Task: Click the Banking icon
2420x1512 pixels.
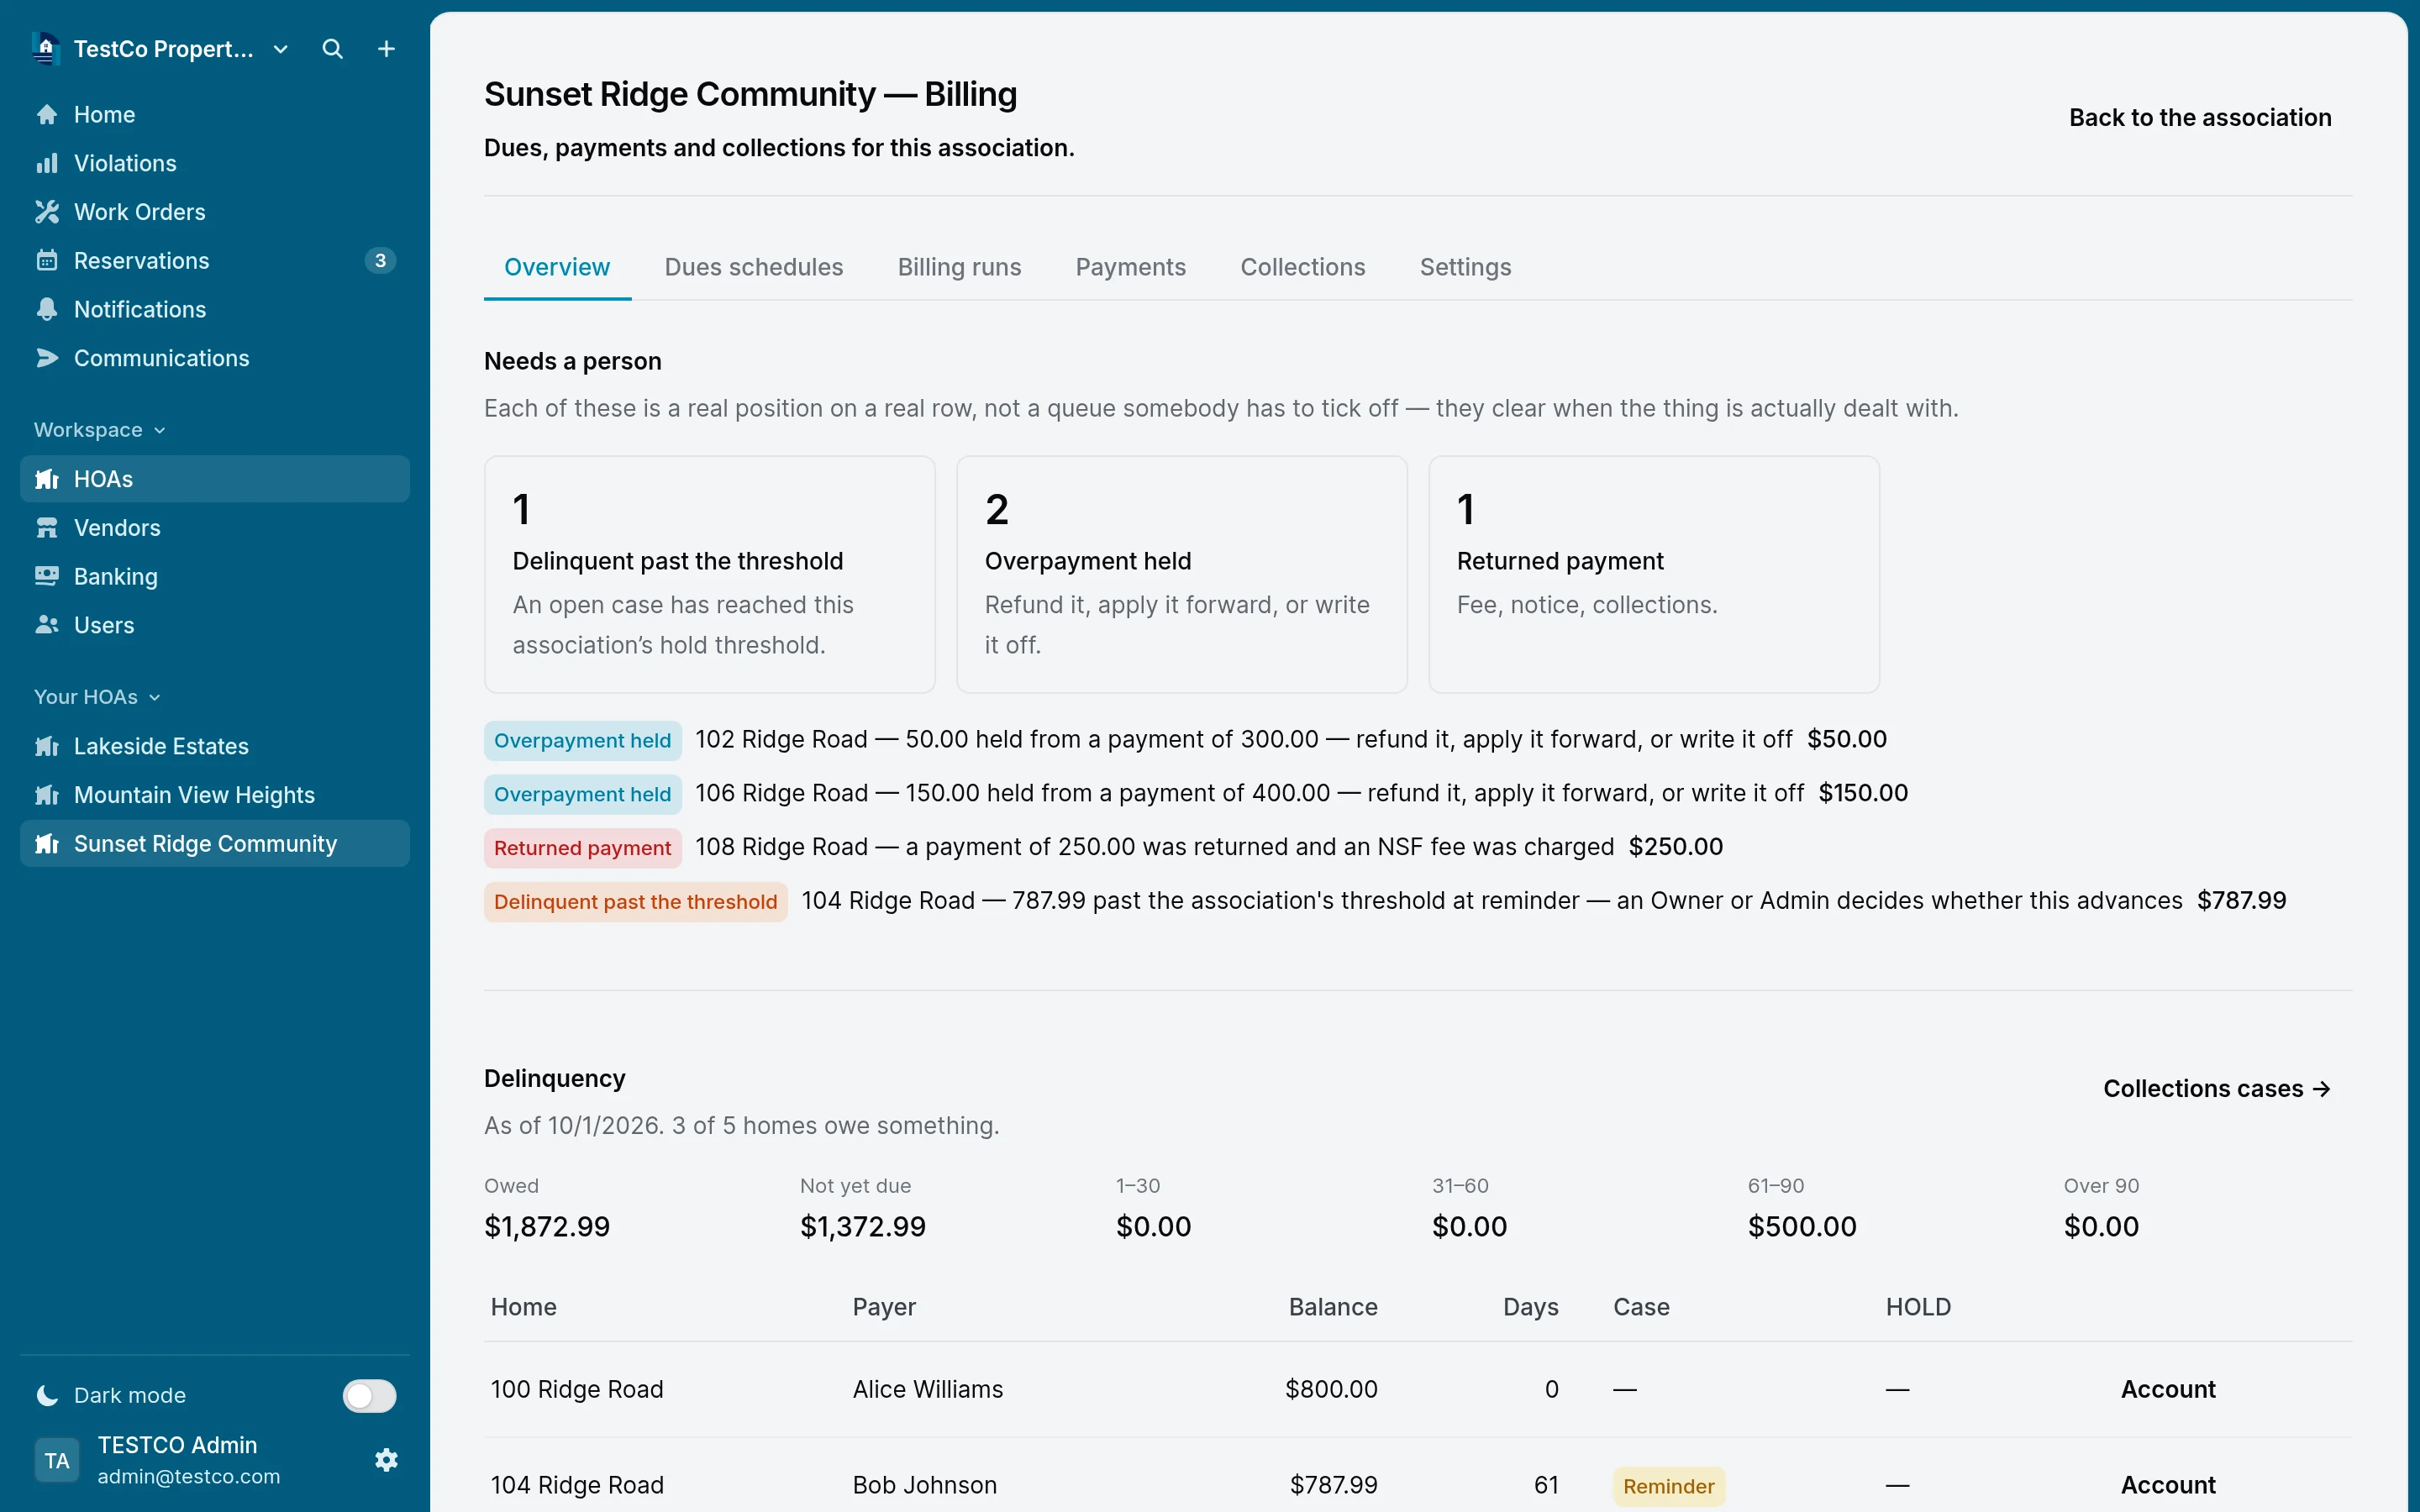Action: click(x=47, y=576)
